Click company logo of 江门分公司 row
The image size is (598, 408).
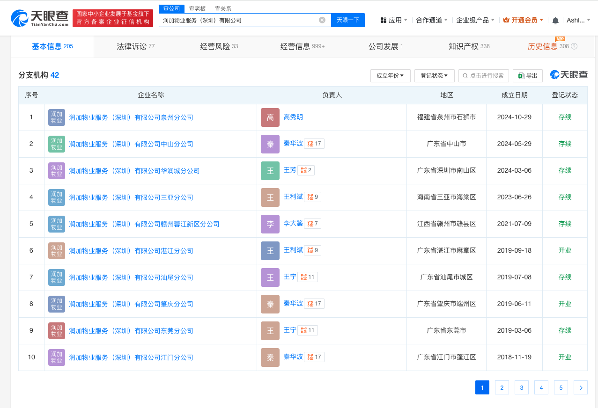coord(57,357)
